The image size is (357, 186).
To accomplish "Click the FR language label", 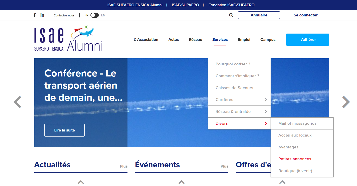I will coord(86,15).
